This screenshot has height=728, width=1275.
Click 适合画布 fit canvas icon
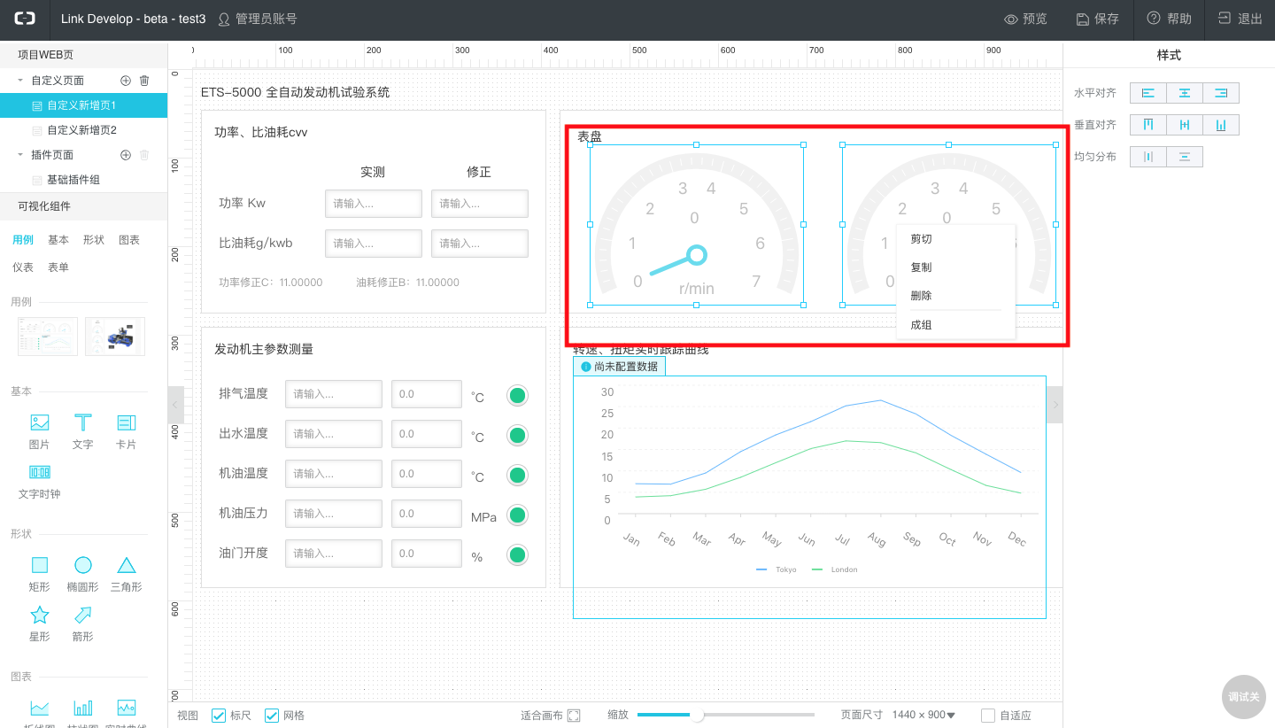(x=574, y=716)
